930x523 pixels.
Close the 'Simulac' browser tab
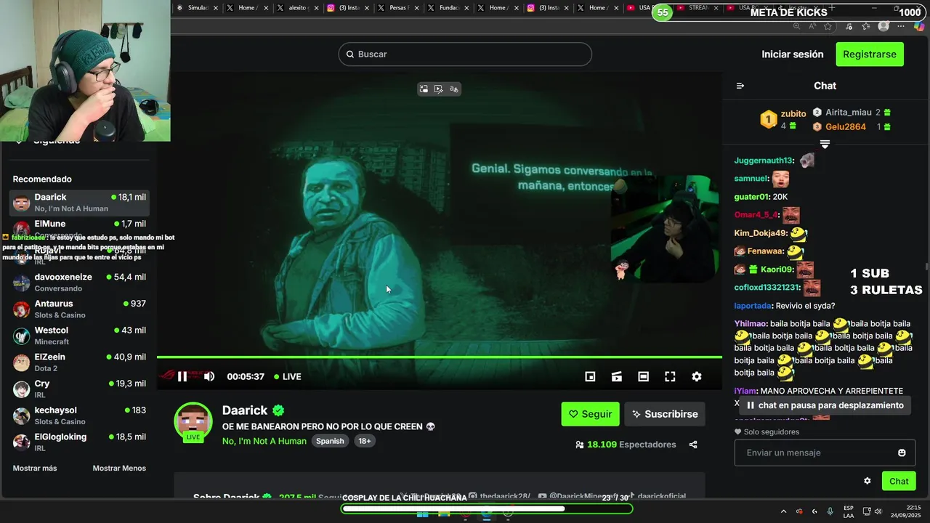click(x=215, y=8)
